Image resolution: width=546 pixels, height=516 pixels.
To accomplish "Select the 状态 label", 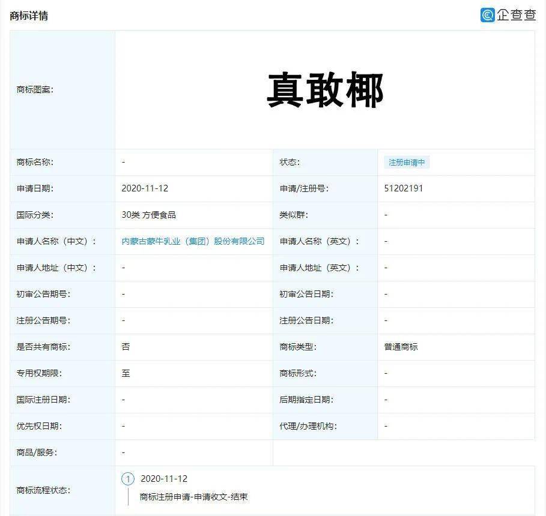I will [x=290, y=162].
